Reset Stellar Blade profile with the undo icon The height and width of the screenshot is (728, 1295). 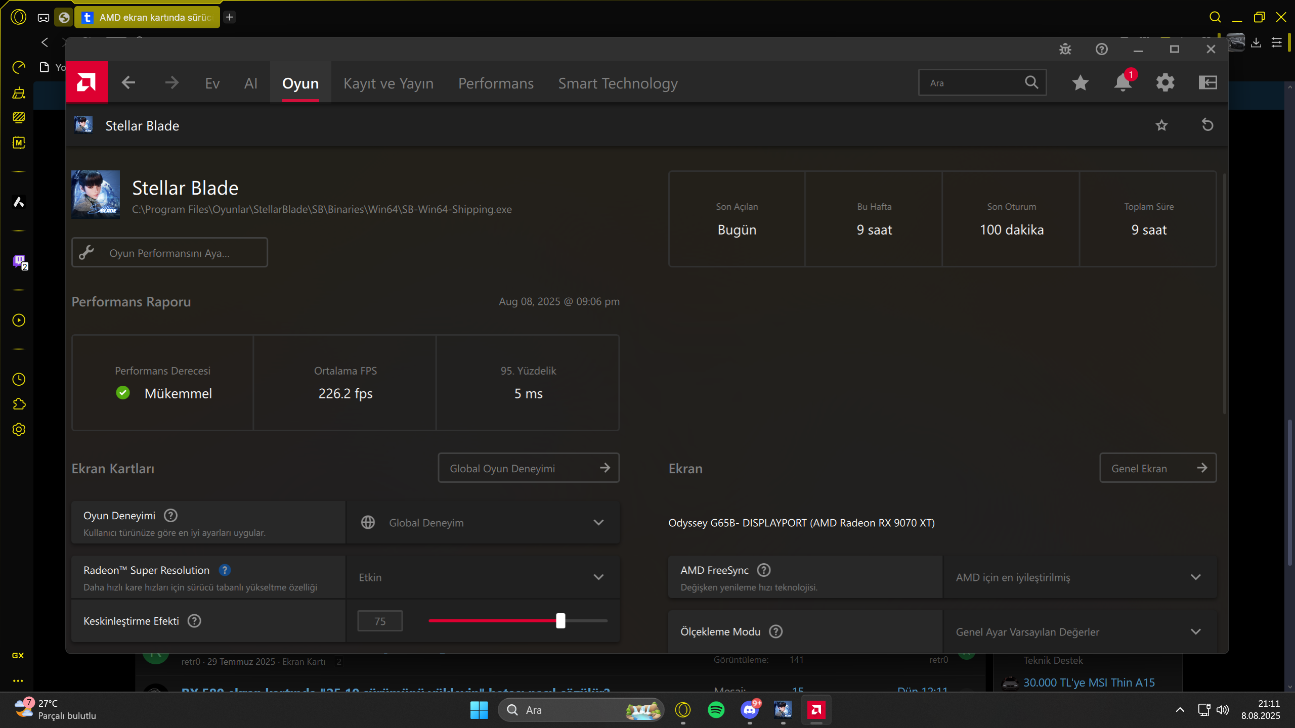pos(1207,125)
